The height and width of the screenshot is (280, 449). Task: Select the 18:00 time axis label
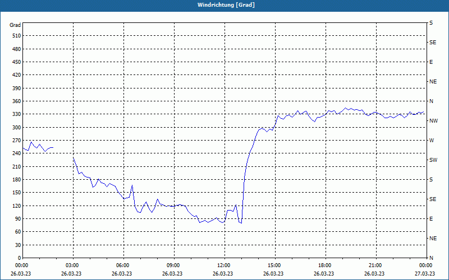pyautogui.click(x=325, y=265)
